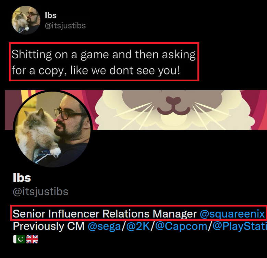
Task: Select the tweet text about asking for a copy
Action: point(104,62)
